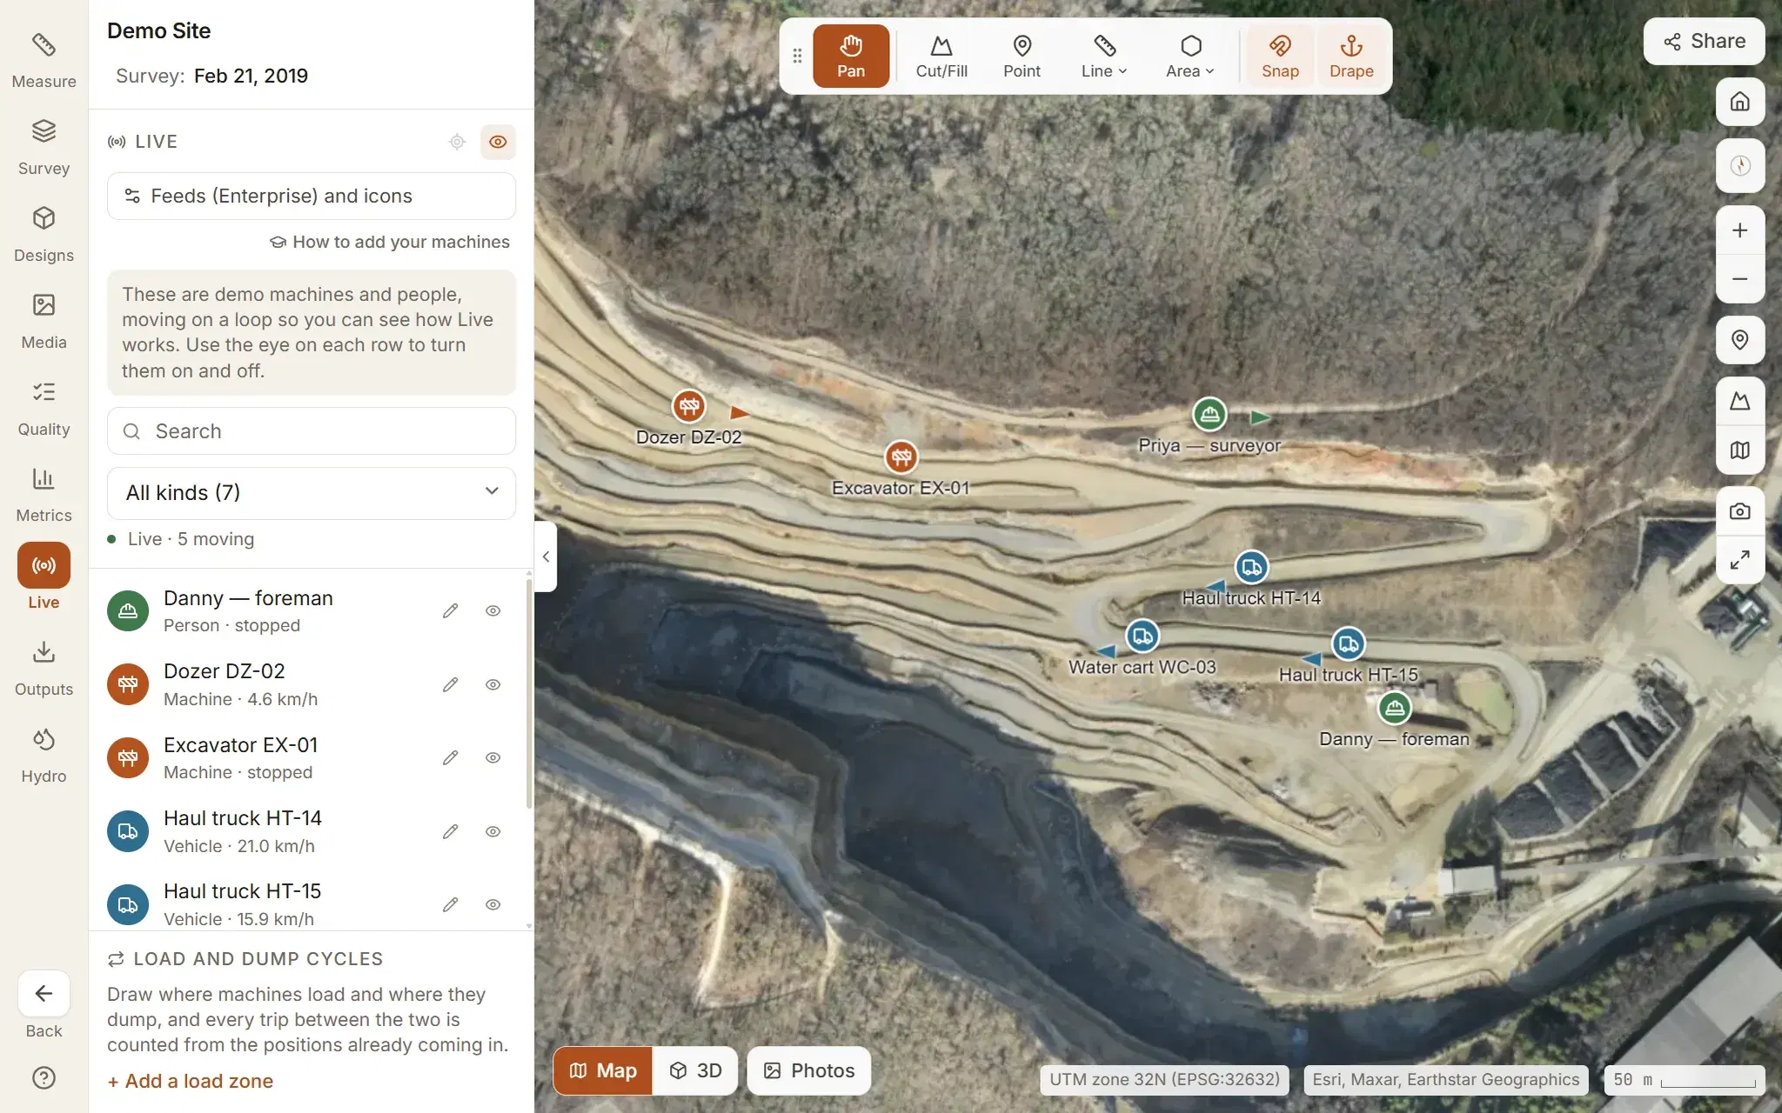Open the Area tool dropdown
Screen dimensions: 1782x1113
tap(1190, 57)
